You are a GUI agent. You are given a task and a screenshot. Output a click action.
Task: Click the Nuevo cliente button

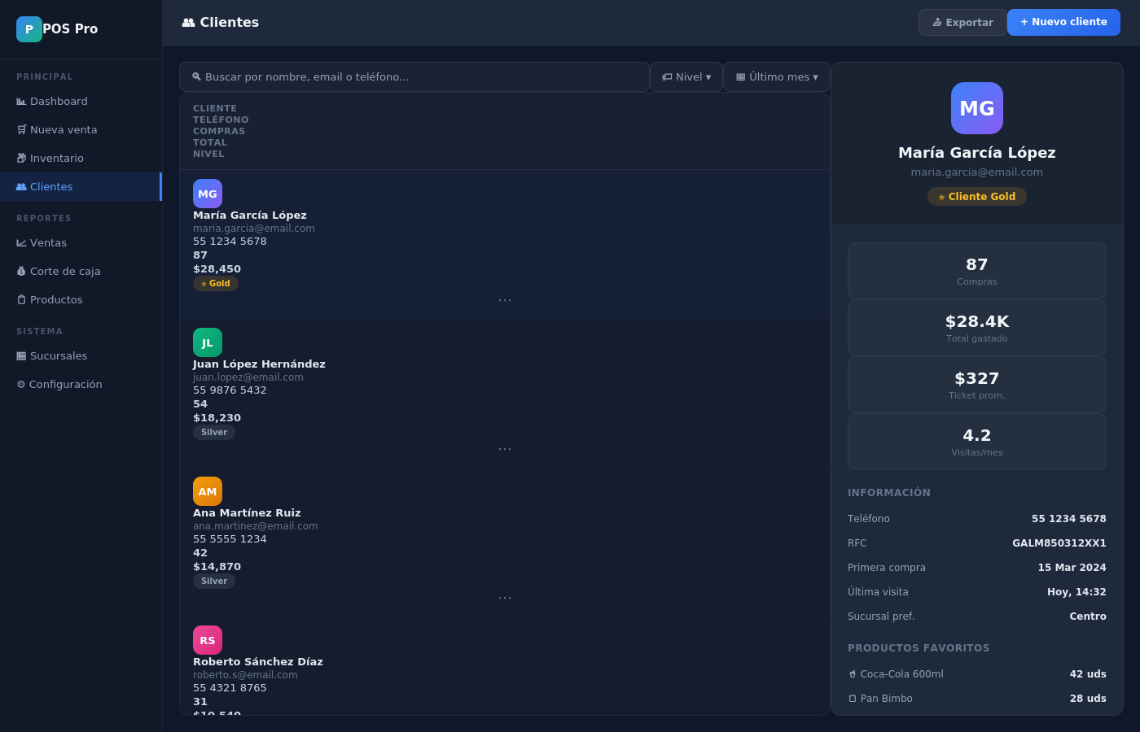coord(1063,22)
